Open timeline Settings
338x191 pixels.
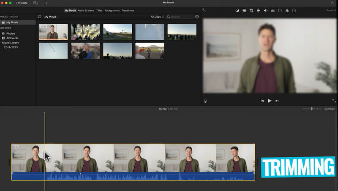click(330, 109)
